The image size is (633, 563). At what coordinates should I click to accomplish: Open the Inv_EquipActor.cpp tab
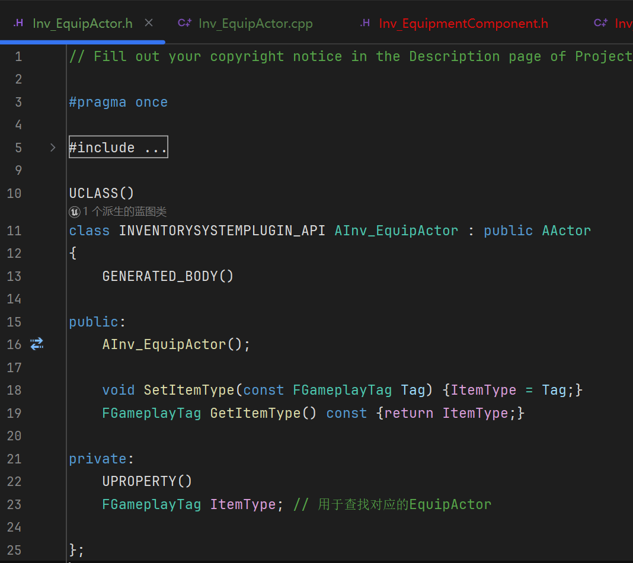click(x=255, y=23)
